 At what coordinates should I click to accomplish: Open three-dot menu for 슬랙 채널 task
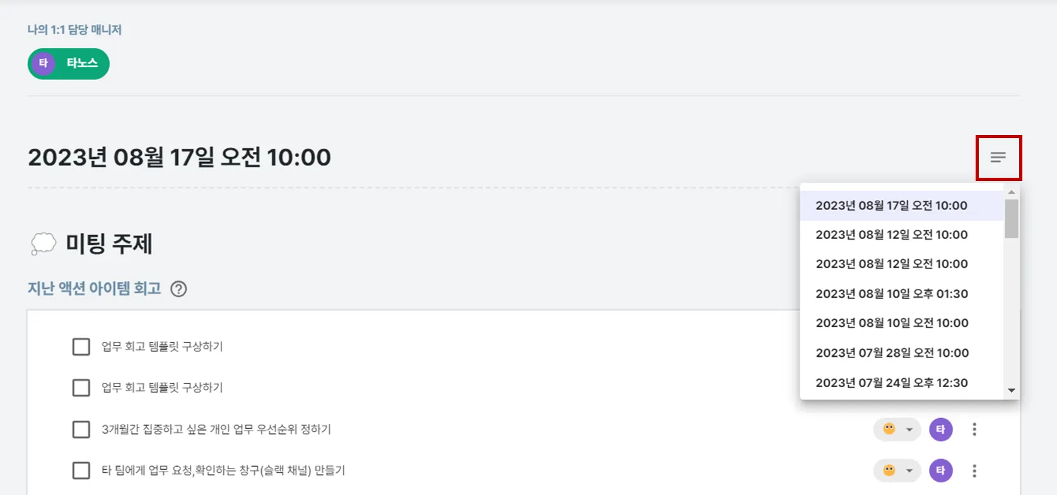[974, 470]
